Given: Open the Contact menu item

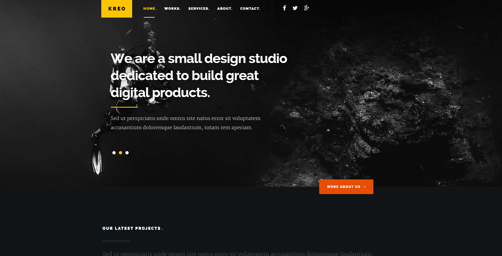Looking at the screenshot, I should [x=250, y=9].
